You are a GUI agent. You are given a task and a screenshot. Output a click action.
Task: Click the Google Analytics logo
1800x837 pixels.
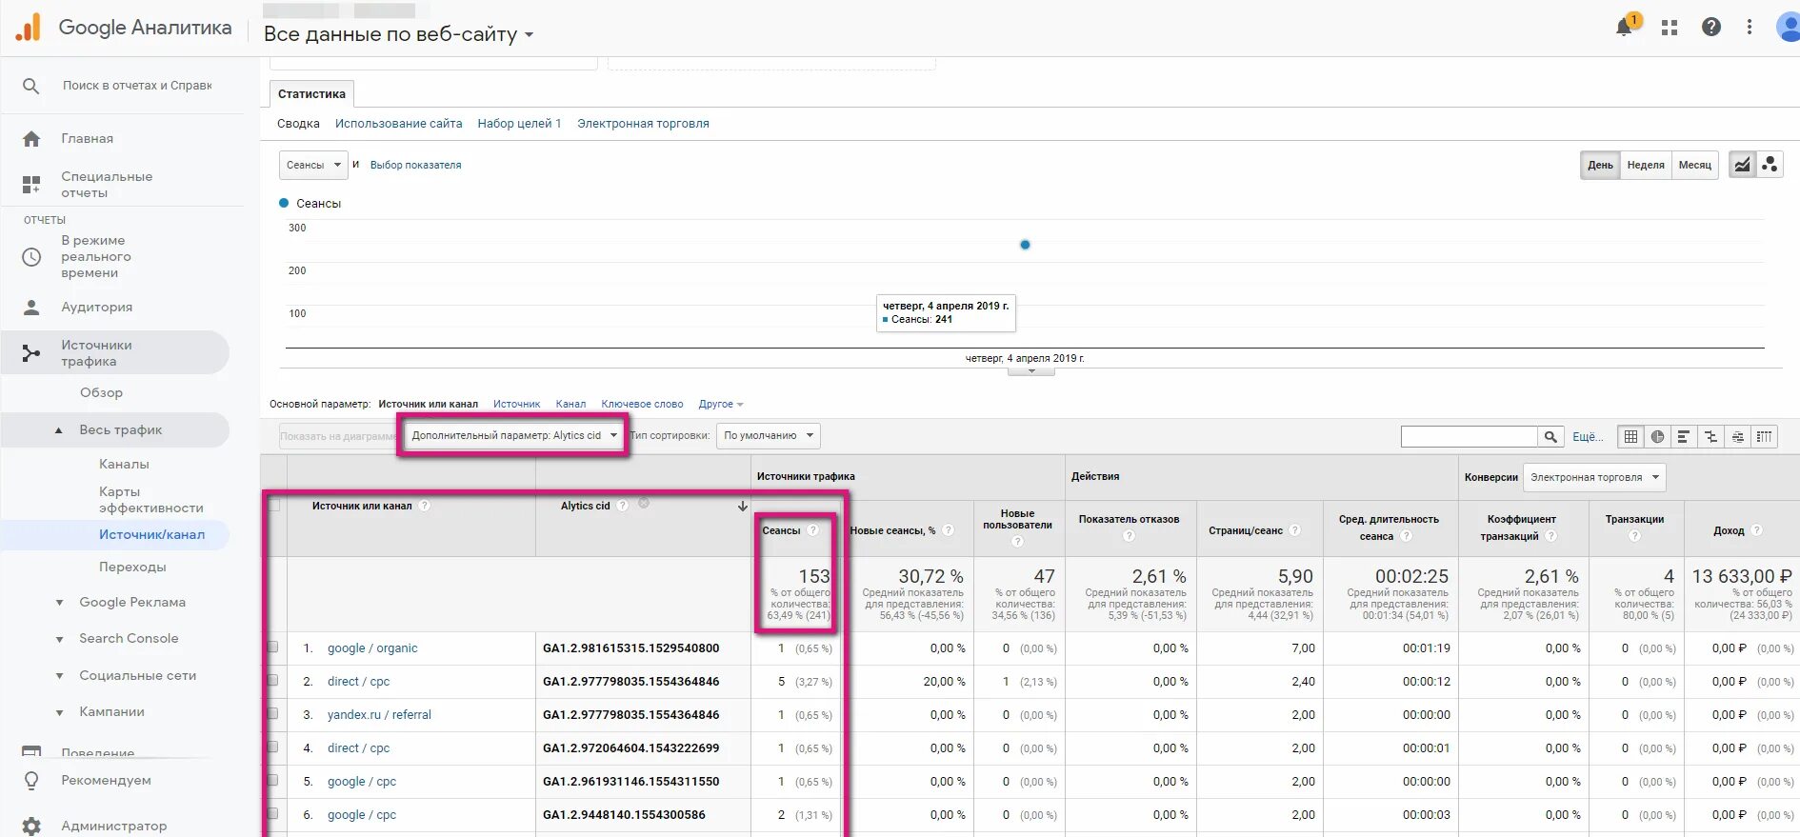pos(29,28)
